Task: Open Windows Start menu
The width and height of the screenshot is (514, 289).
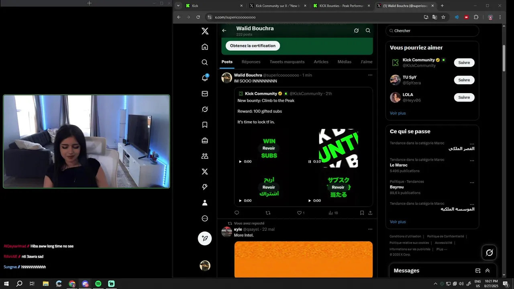Action: (6, 284)
